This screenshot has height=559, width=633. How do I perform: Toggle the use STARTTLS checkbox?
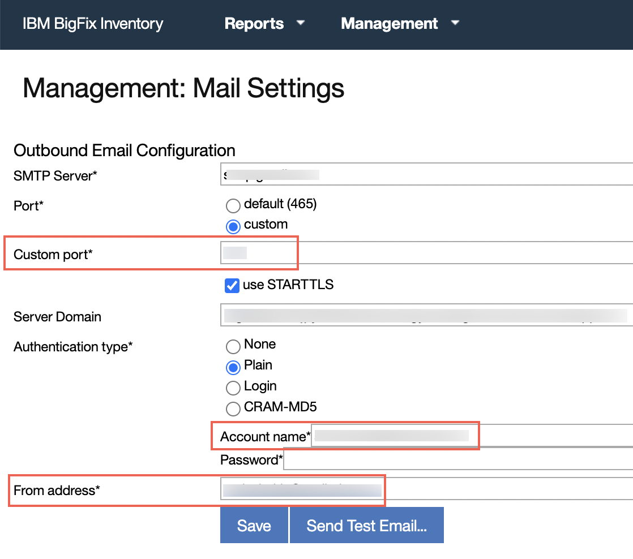232,285
